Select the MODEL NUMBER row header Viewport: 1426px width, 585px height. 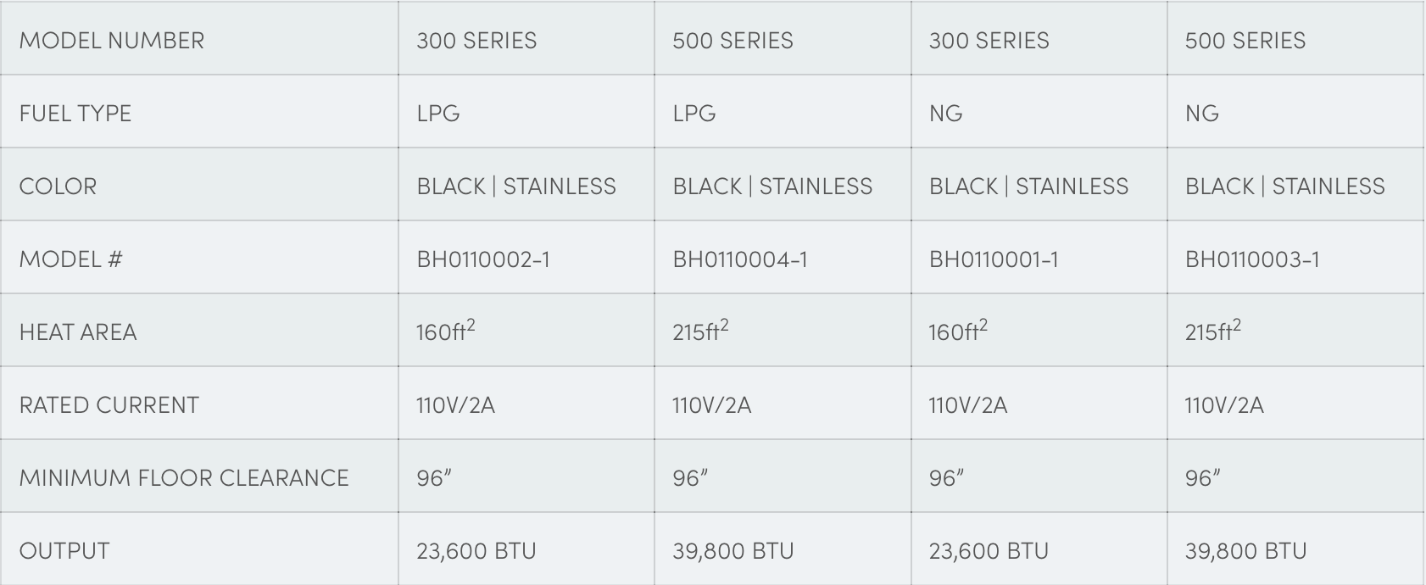112,41
